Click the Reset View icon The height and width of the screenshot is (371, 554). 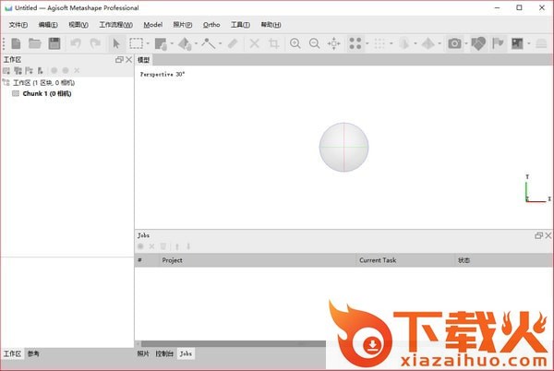[333, 43]
